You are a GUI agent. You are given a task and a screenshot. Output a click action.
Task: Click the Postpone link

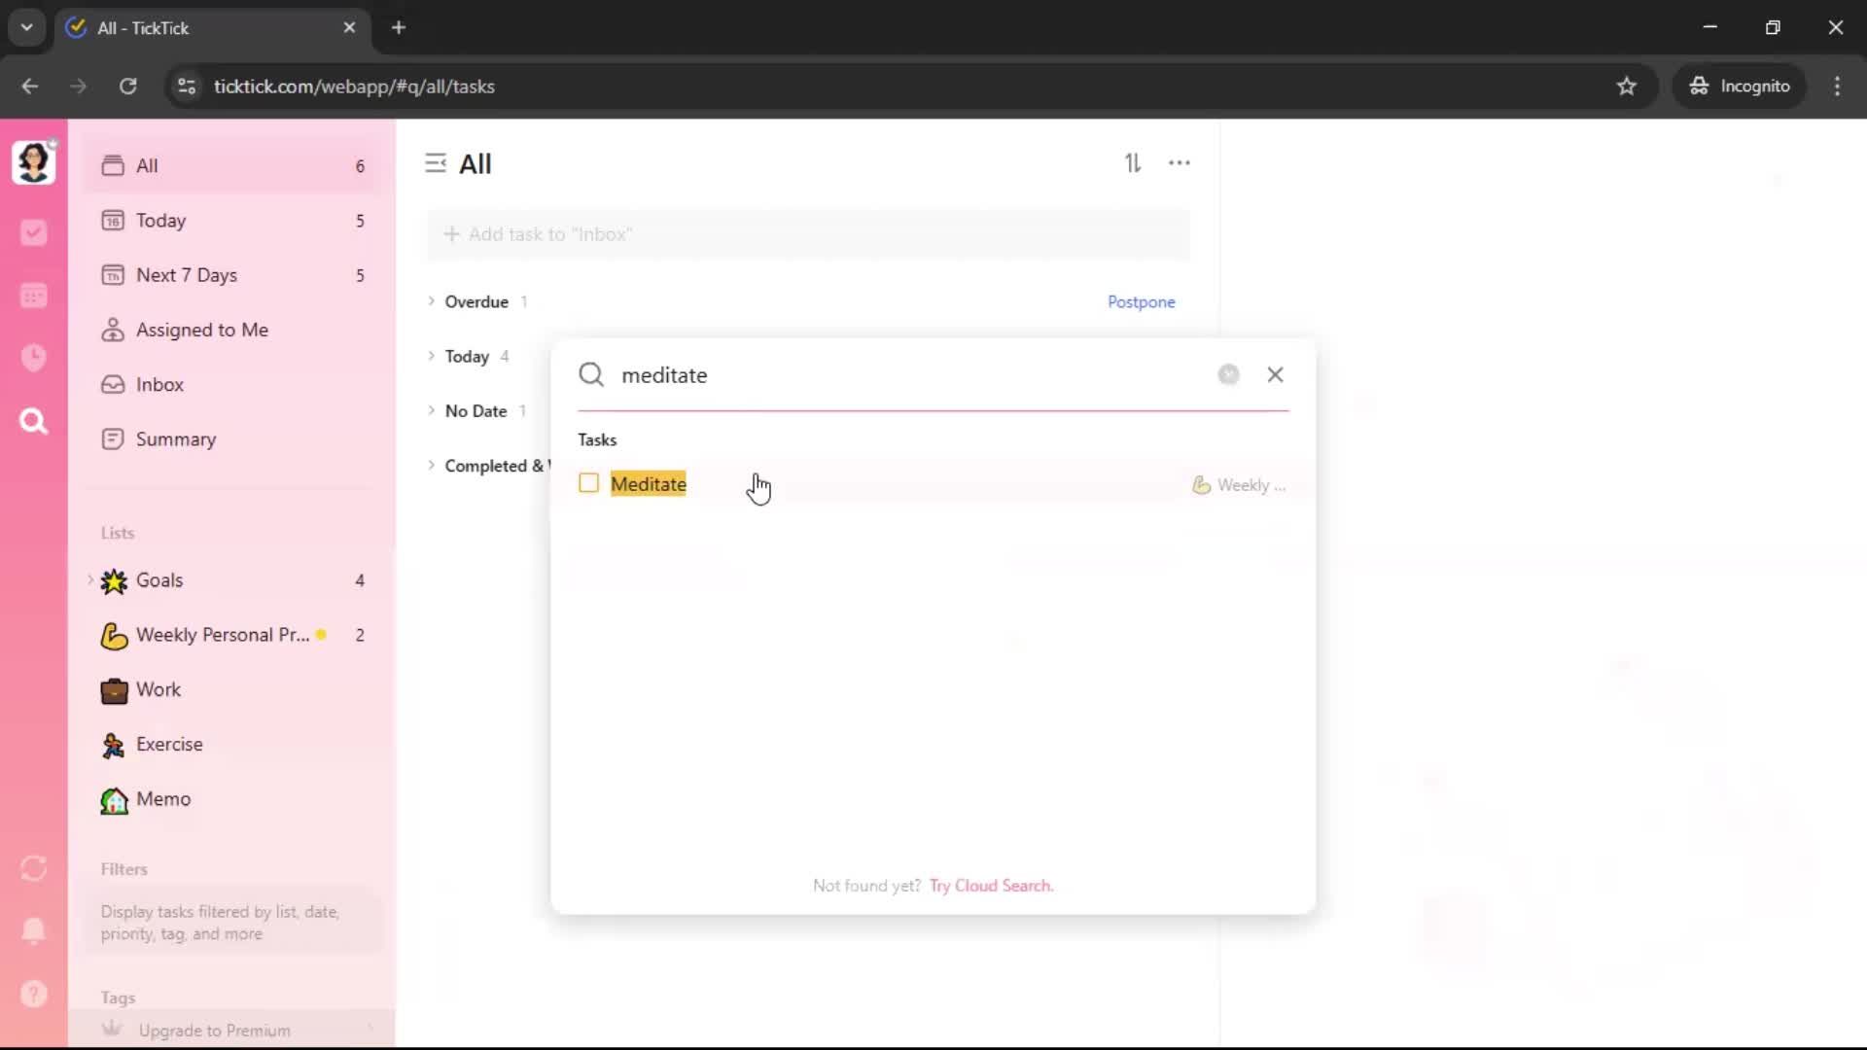(1141, 302)
